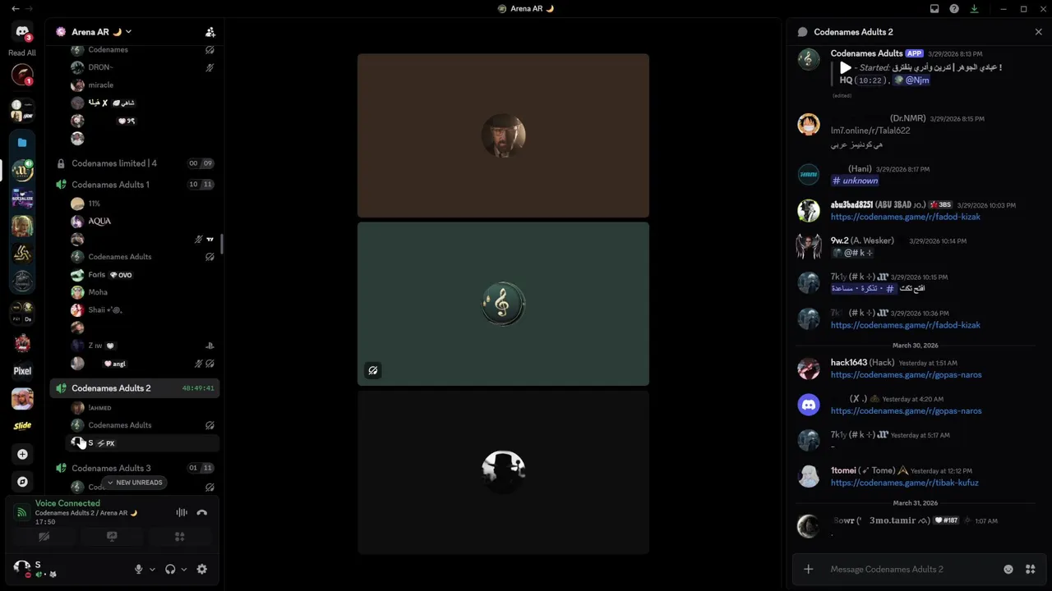Close the Codenames Adults 2 chat panel
The height and width of the screenshot is (591, 1052).
pos(1038,32)
